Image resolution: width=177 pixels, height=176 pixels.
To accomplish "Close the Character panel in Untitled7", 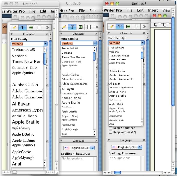I will pyautogui.click(x=144, y=33).
